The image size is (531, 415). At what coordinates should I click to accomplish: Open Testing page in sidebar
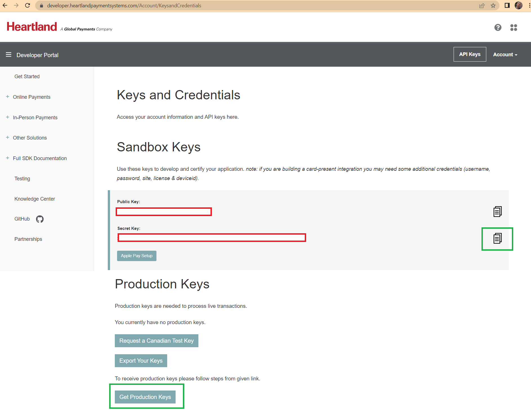click(22, 179)
